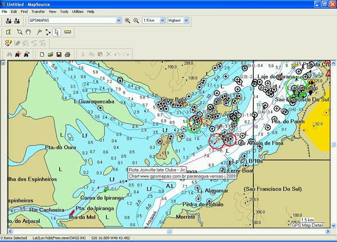
Task: Open the 1.5 km zoom scale dropdown
Action: coord(162,21)
